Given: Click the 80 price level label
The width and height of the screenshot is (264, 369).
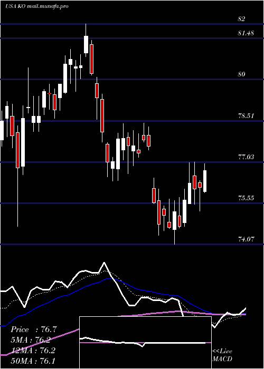Looking at the screenshot, I should tap(241, 74).
